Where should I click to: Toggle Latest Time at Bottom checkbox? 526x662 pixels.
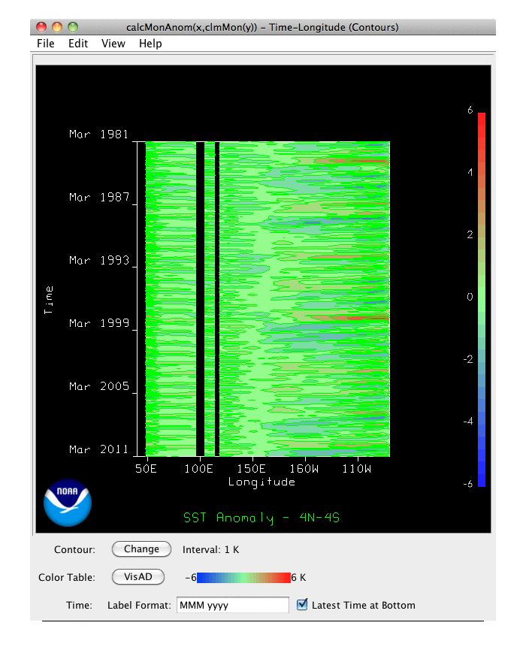click(x=302, y=605)
